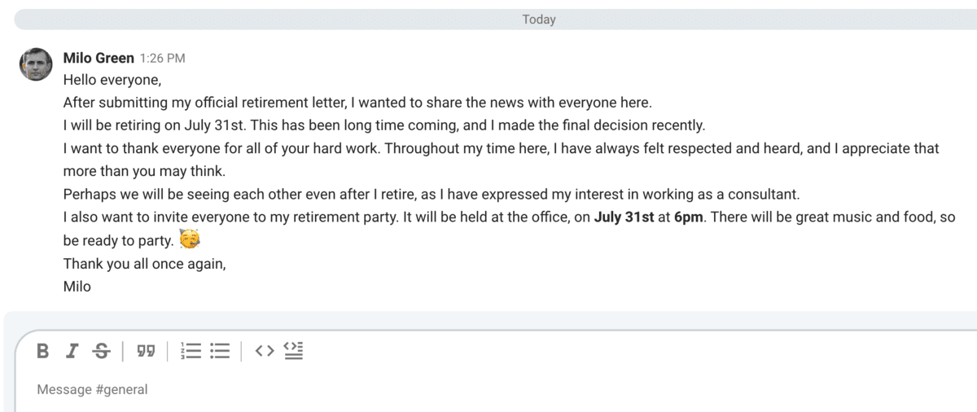The image size is (977, 412).
Task: Click the sentence about working as a consultant
Action: pos(432,195)
